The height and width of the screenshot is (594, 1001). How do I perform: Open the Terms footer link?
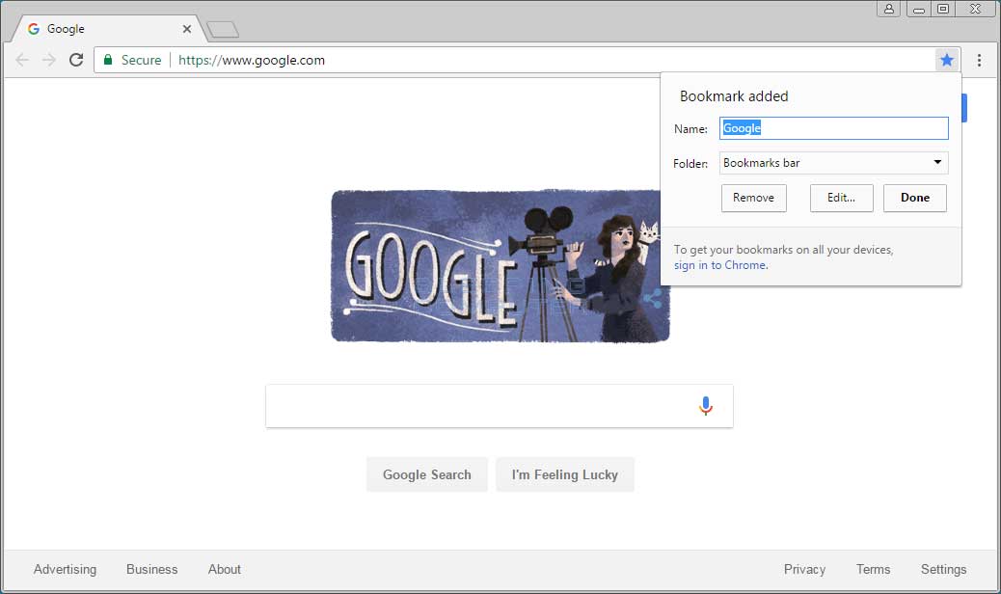[x=873, y=569]
